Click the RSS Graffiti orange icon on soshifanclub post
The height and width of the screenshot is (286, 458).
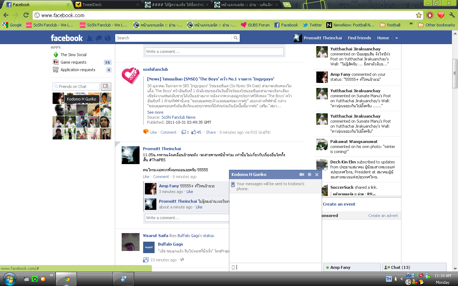pyautogui.click(x=146, y=132)
